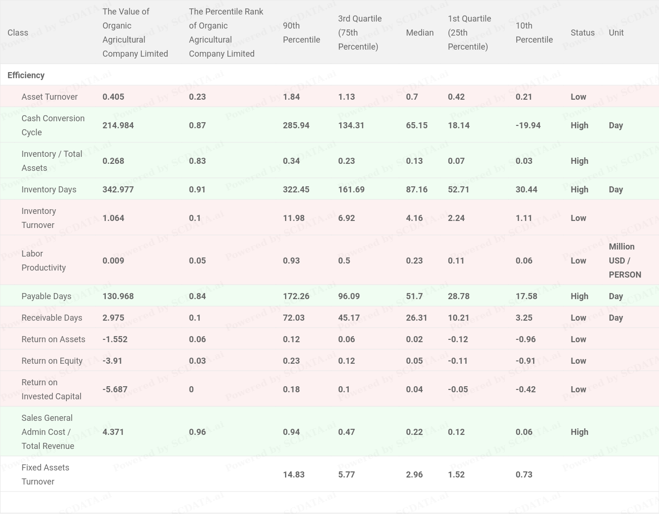Click the Million USD / PERSON unit
This screenshot has width=659, height=514.
625,260
